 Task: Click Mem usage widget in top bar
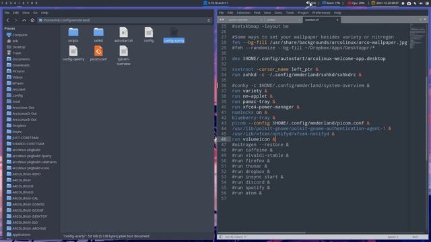coord(331,3)
